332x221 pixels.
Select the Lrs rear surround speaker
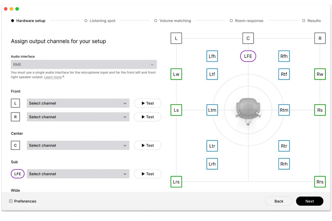tap(176, 182)
